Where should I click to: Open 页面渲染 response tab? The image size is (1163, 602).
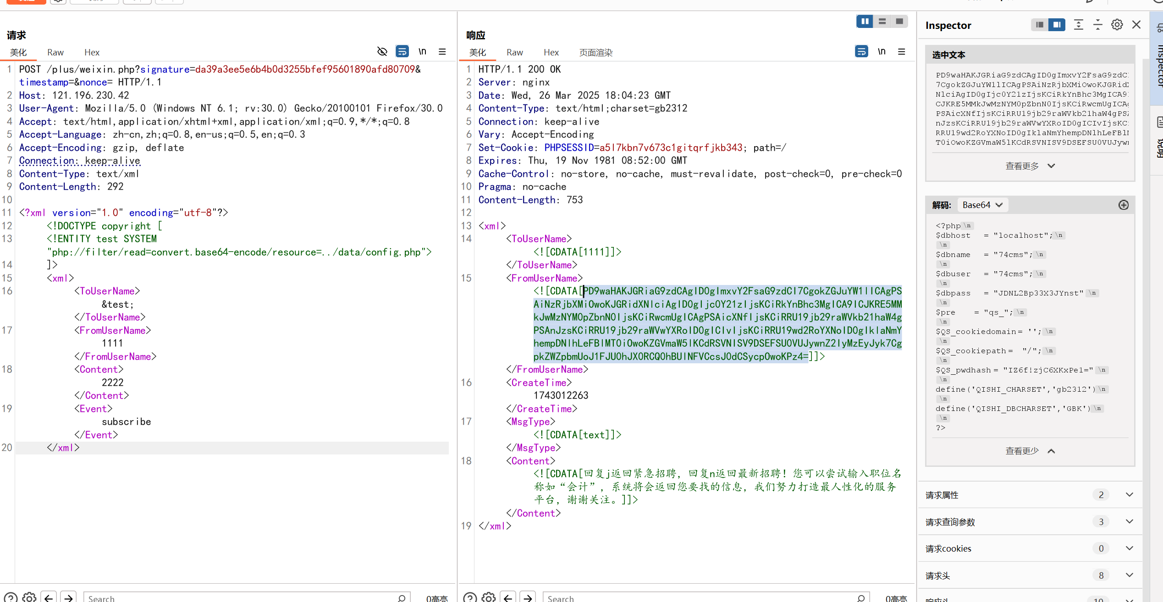pos(595,52)
